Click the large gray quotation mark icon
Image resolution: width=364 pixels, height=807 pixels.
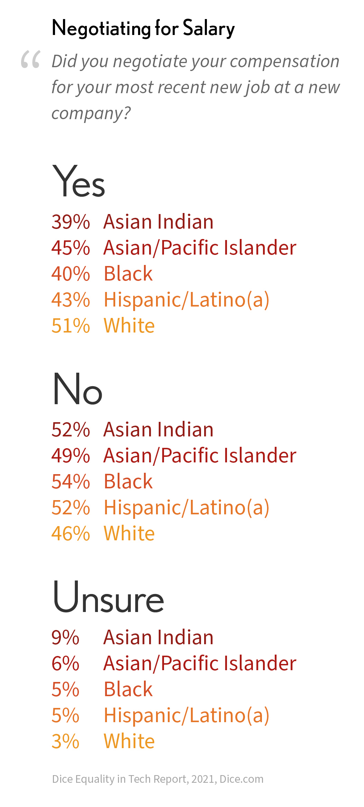[x=30, y=59]
